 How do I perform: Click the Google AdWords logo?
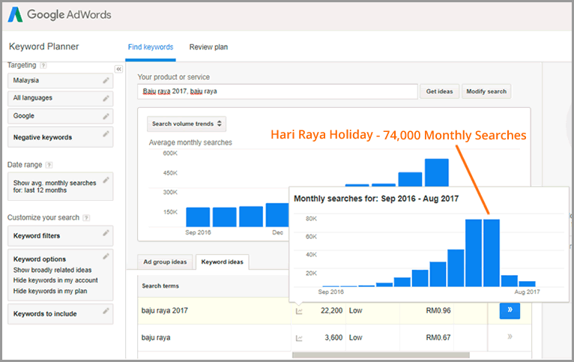(59, 15)
